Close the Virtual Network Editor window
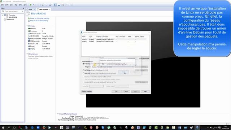 pyautogui.click(x=149, y=32)
